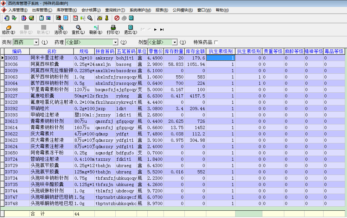Jump to last record arrow
Screen dimensions: 347x218
tap(162, 29)
